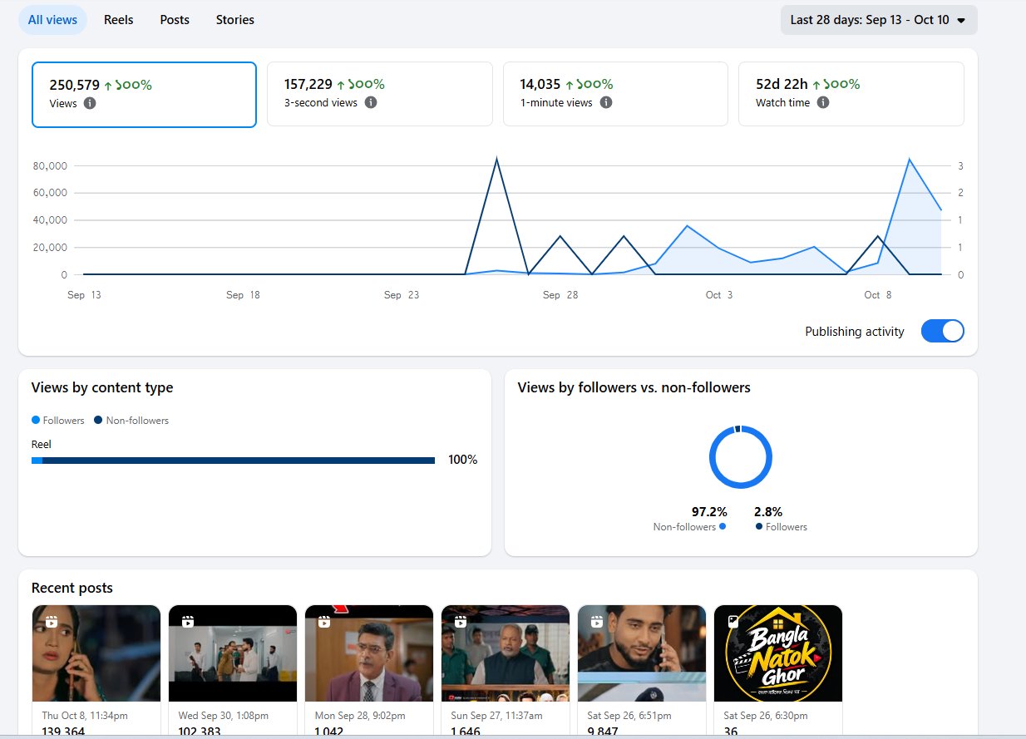
Task: Click the 97.2% Non-followers value
Action: pyautogui.click(x=709, y=512)
